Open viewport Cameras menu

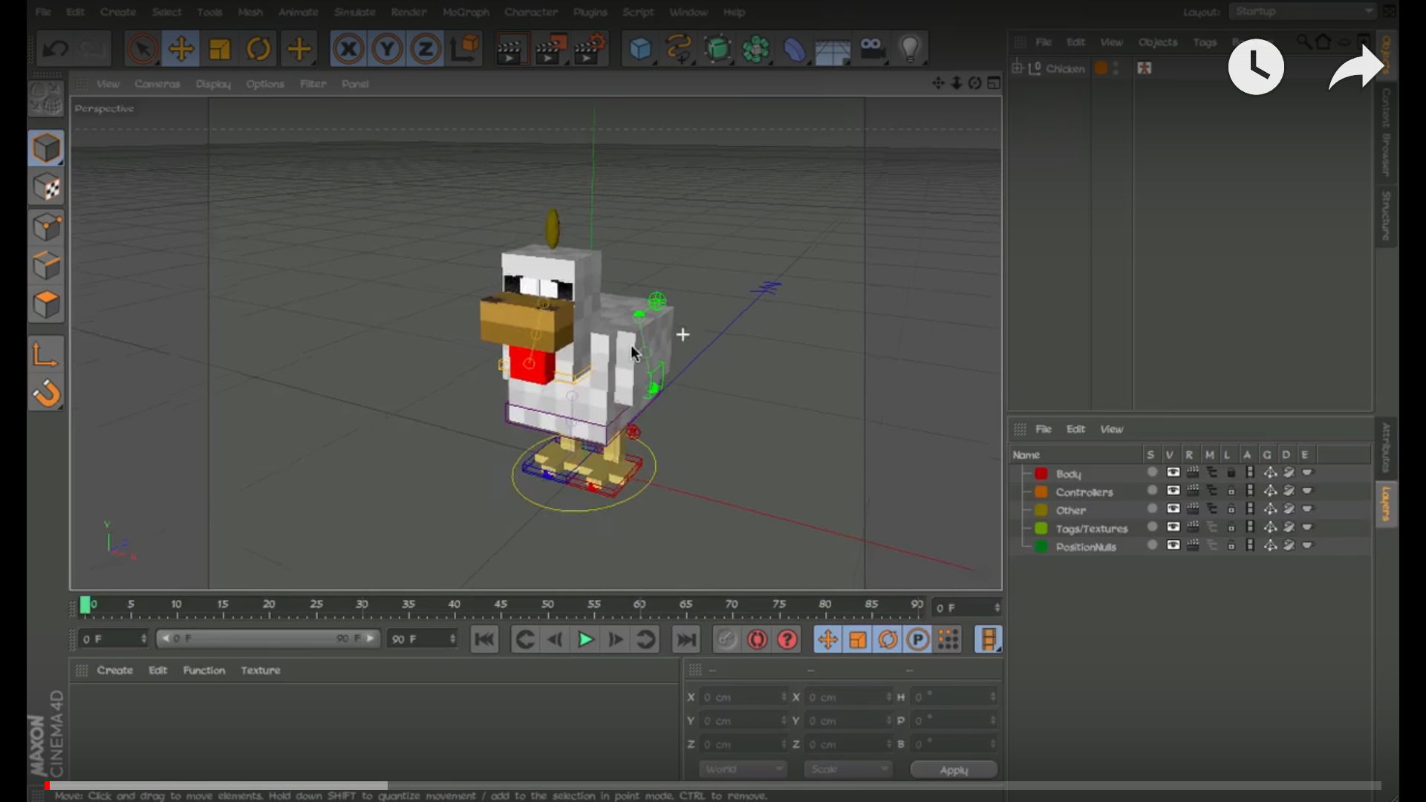pos(157,84)
